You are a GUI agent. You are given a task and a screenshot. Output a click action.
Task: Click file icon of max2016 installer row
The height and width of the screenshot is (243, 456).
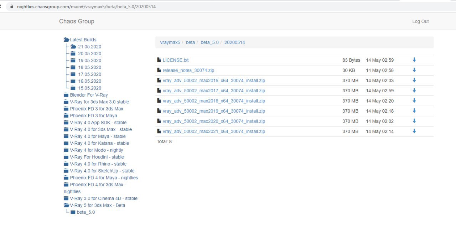coord(159,80)
